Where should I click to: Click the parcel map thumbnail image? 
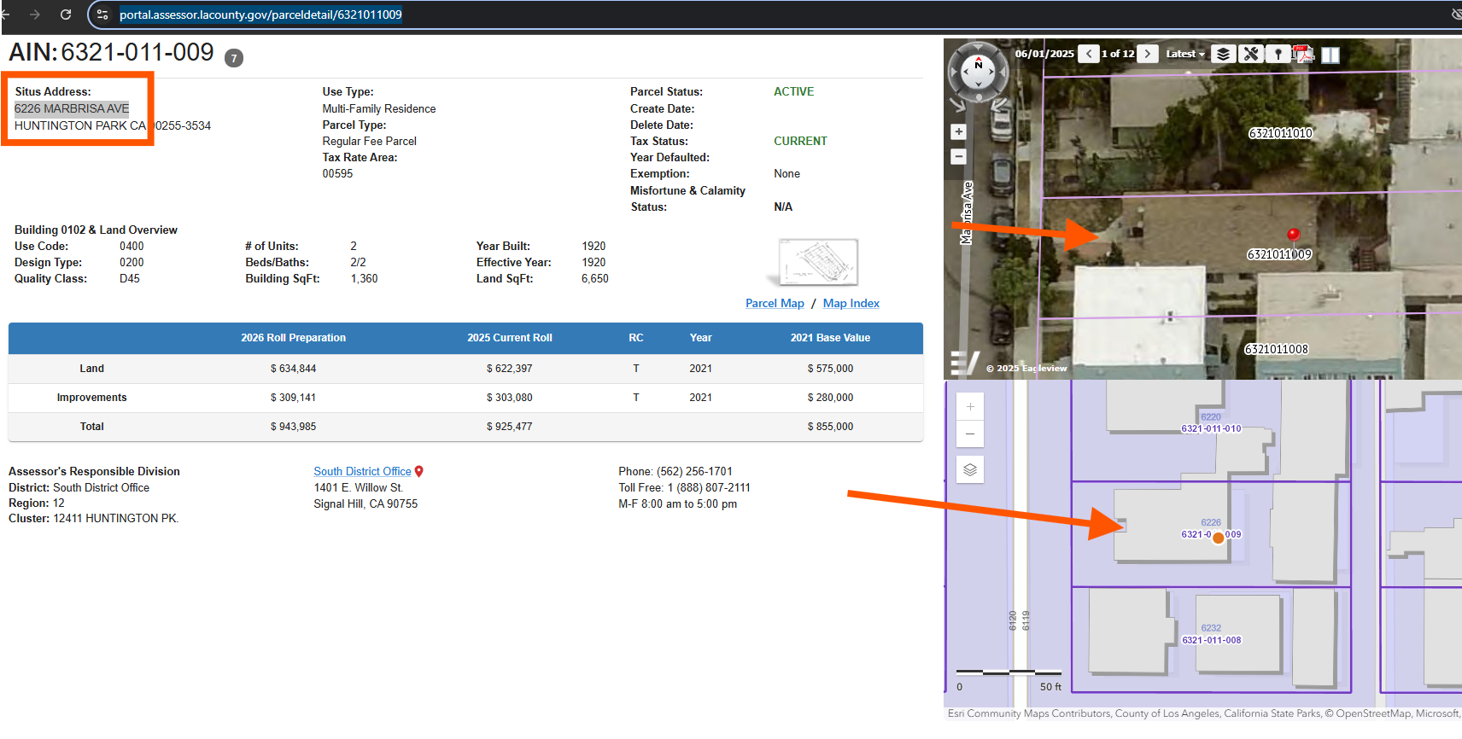point(817,262)
